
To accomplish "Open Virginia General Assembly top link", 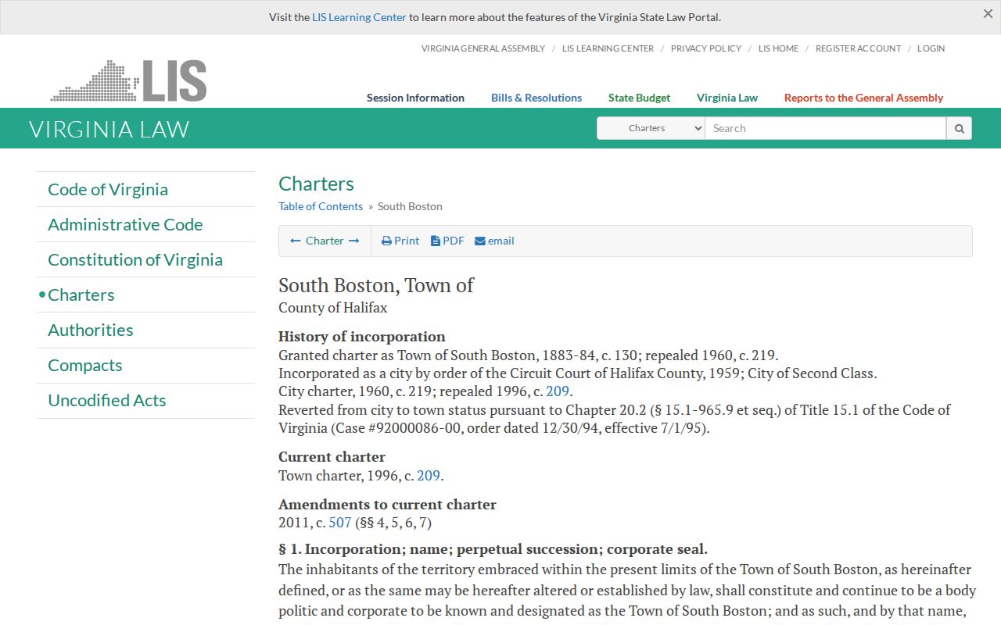I will (483, 48).
